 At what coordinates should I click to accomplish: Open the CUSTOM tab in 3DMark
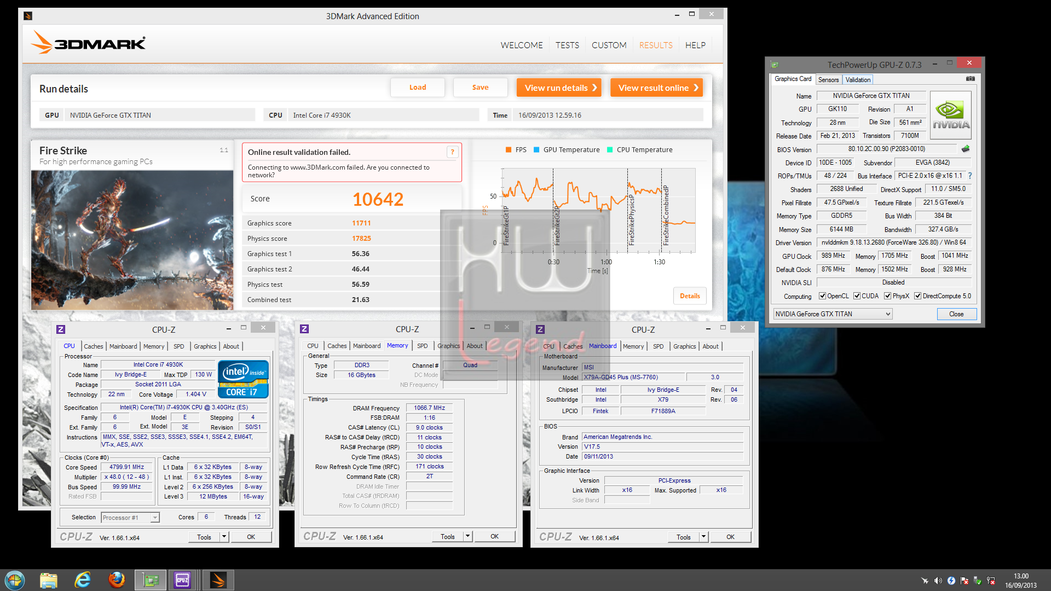[x=609, y=45]
